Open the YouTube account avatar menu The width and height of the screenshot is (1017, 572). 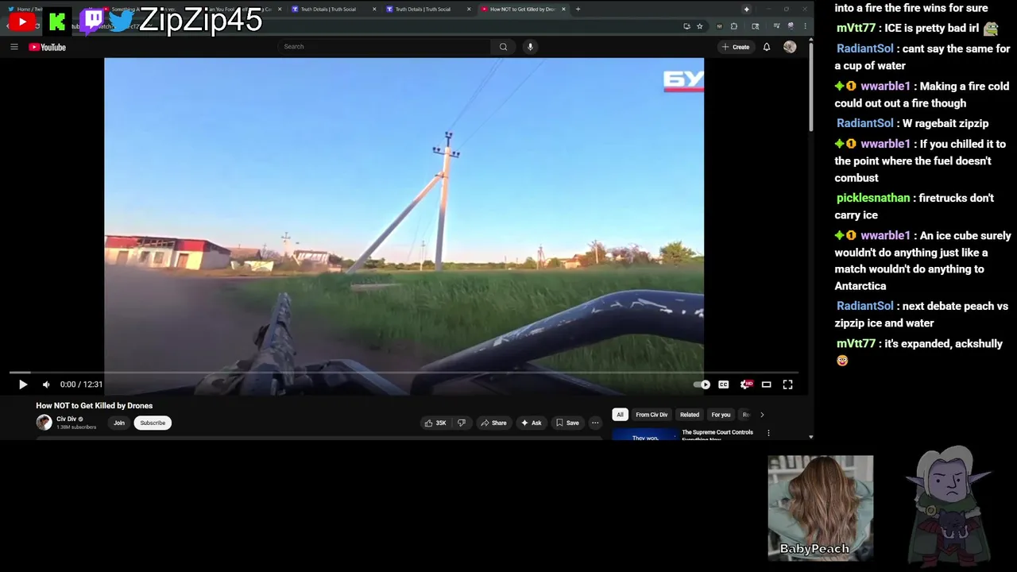(x=790, y=47)
